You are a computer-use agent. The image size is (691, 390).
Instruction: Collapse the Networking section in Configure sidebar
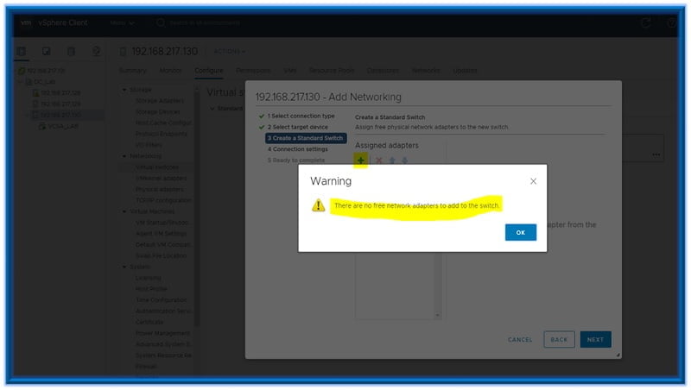tap(124, 156)
